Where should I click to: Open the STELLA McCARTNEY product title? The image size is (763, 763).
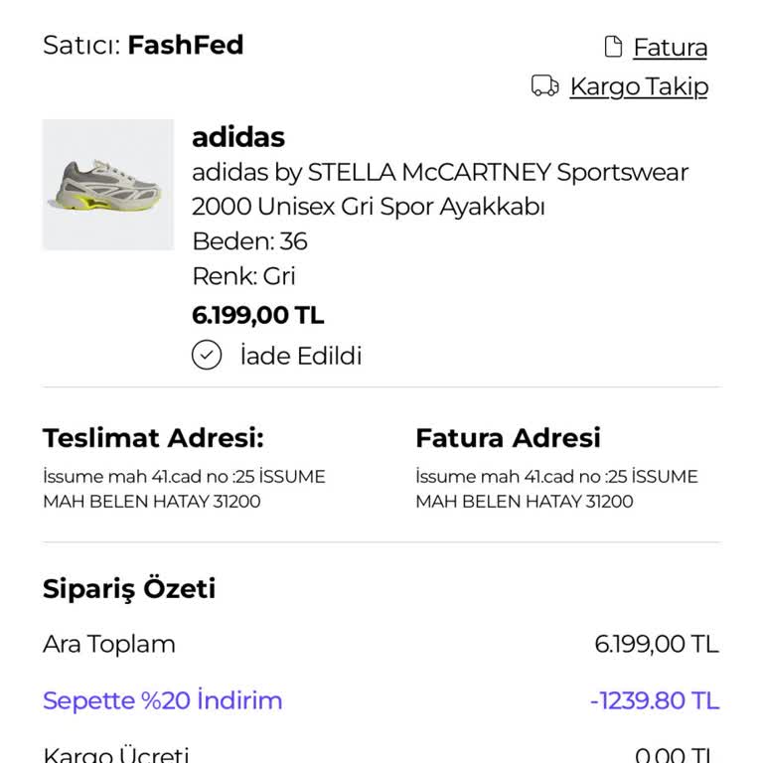point(440,190)
